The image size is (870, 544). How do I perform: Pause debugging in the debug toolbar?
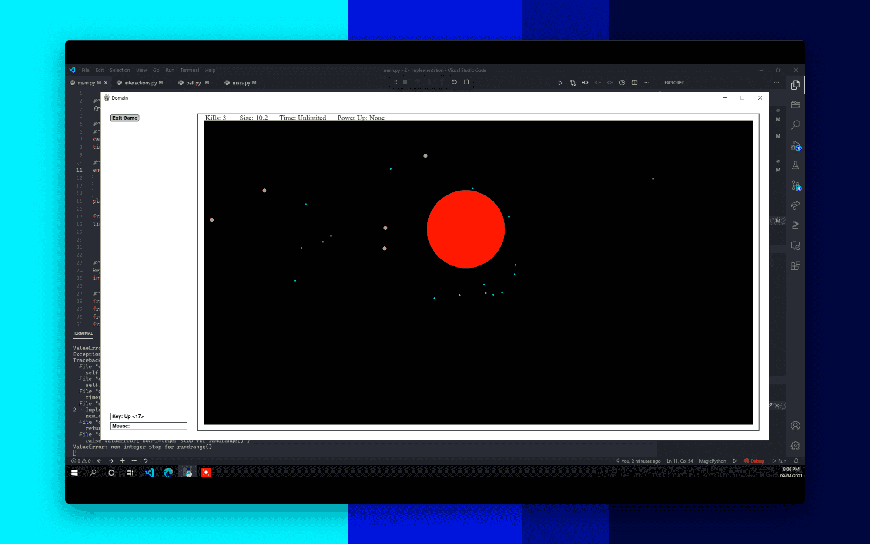click(x=405, y=82)
